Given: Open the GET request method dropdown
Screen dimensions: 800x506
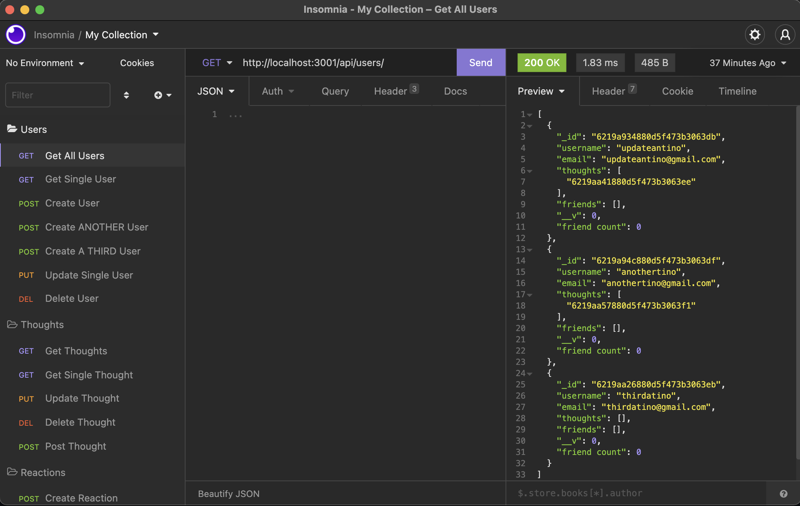Looking at the screenshot, I should click(217, 63).
